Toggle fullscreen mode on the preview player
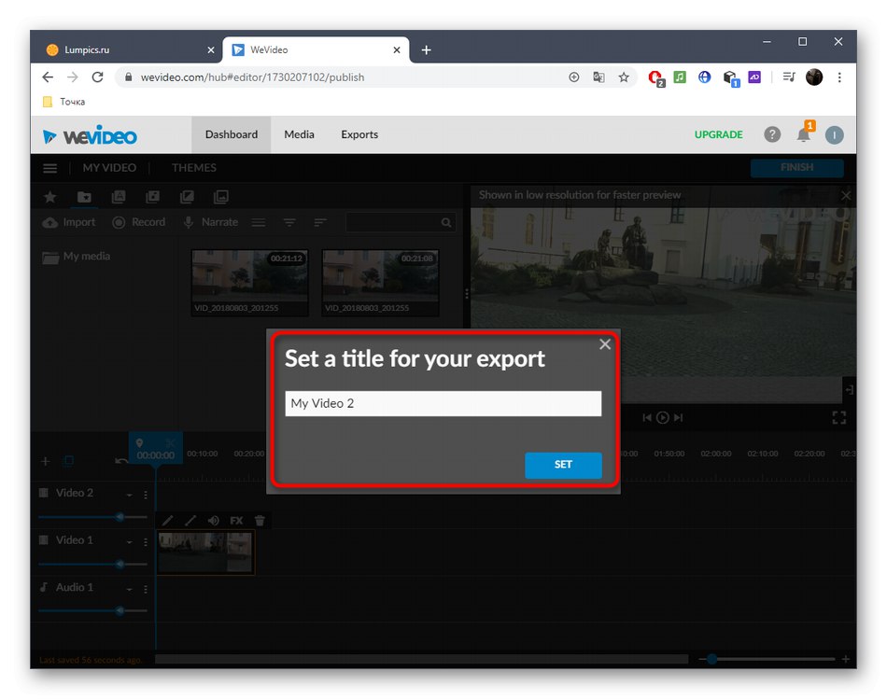 839,417
